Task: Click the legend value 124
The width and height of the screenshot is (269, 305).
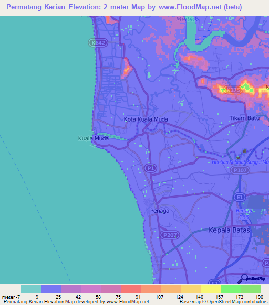Action: click(179, 297)
